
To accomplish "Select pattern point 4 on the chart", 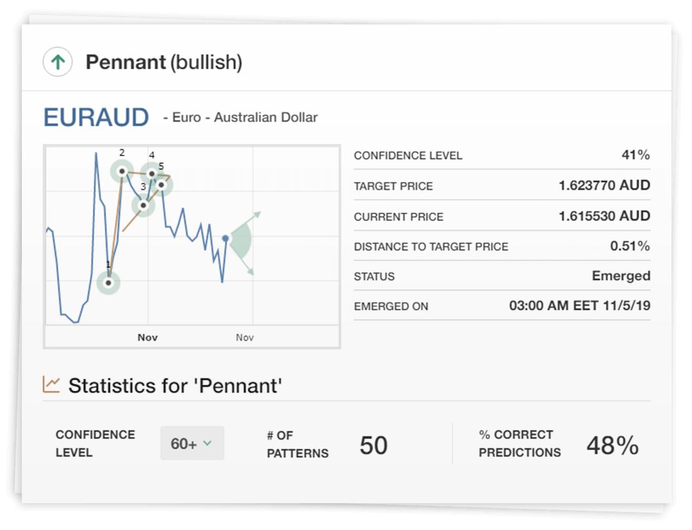I will pyautogui.click(x=151, y=174).
